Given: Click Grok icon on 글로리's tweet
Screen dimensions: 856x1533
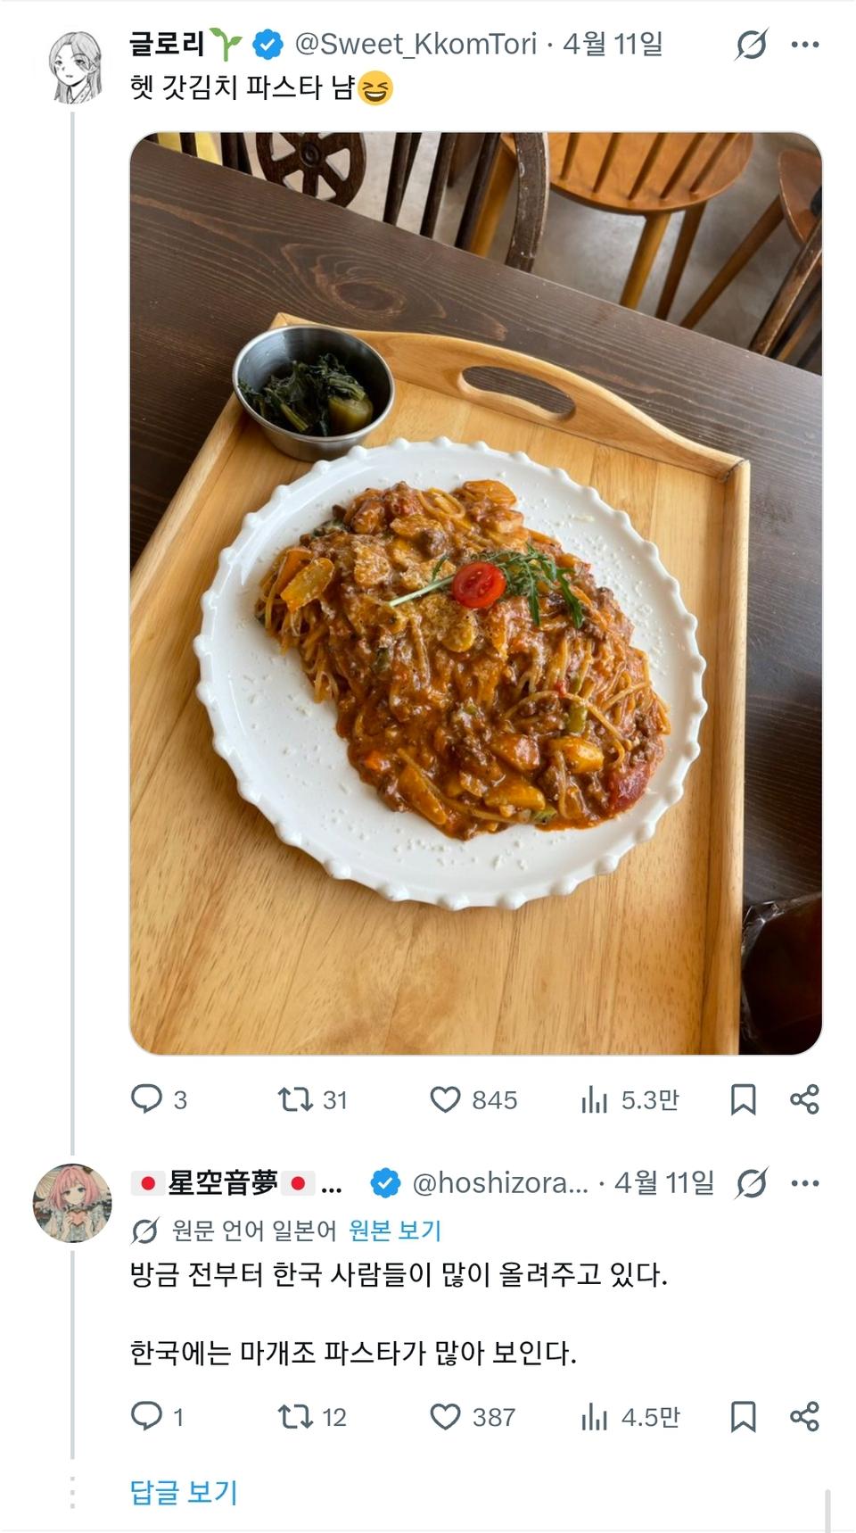Looking at the screenshot, I should pyautogui.click(x=752, y=44).
